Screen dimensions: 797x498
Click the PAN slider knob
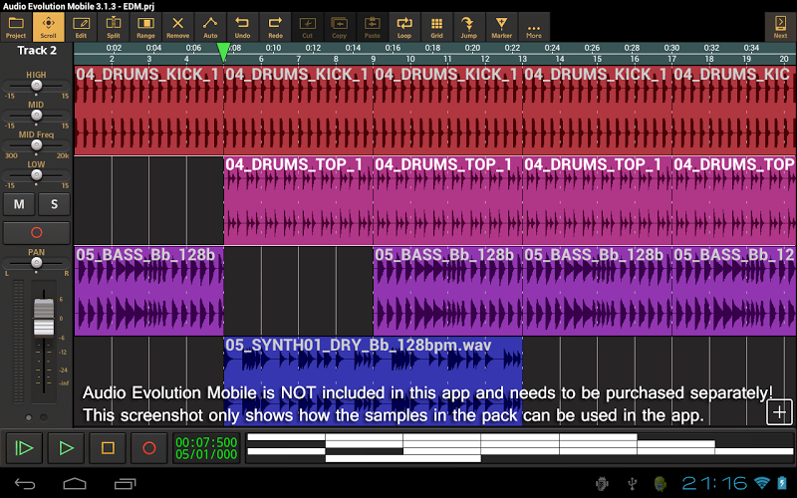click(x=37, y=263)
